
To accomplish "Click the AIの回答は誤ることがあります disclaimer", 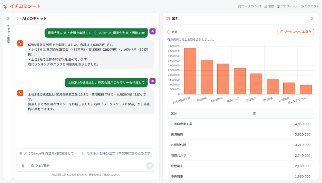I will 86,175.
